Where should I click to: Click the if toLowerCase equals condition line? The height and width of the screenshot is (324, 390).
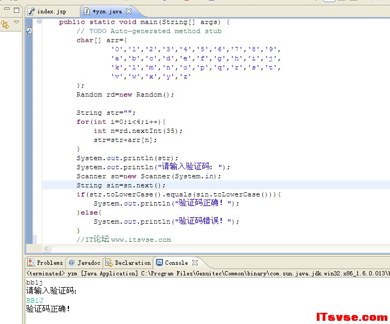[x=178, y=194]
